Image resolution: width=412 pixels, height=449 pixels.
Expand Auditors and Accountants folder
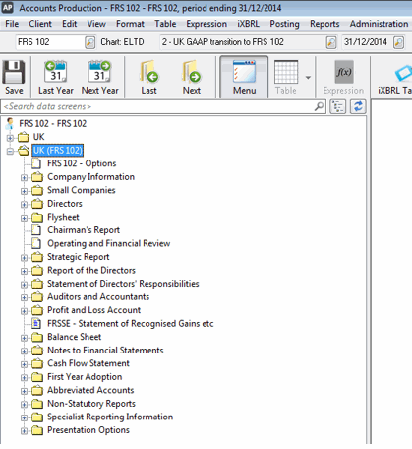(24, 297)
